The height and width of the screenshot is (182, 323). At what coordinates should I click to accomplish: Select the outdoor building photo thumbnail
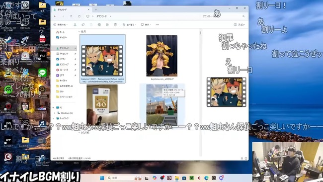tap(162, 105)
